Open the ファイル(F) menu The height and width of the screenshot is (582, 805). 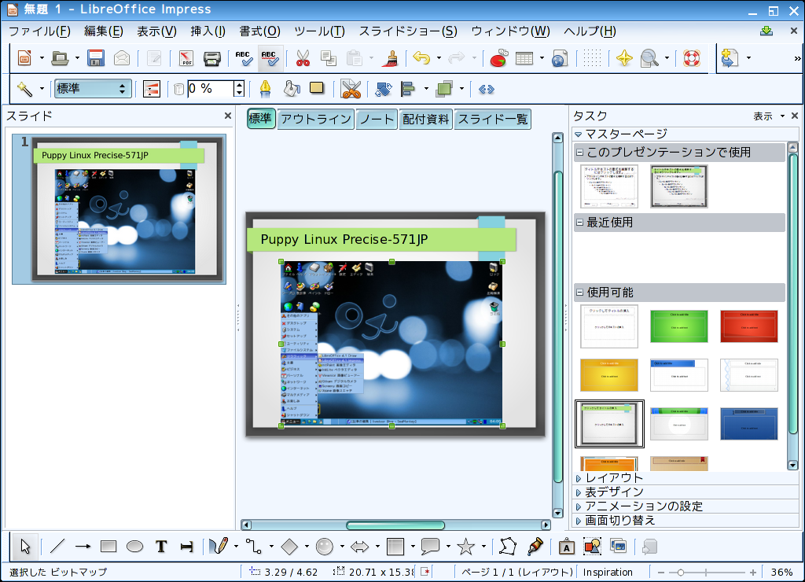coord(39,31)
